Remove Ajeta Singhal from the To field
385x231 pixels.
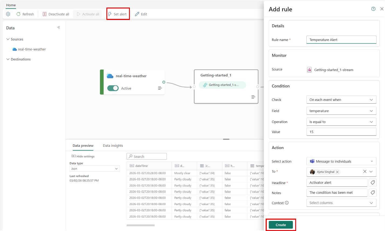click(337, 172)
